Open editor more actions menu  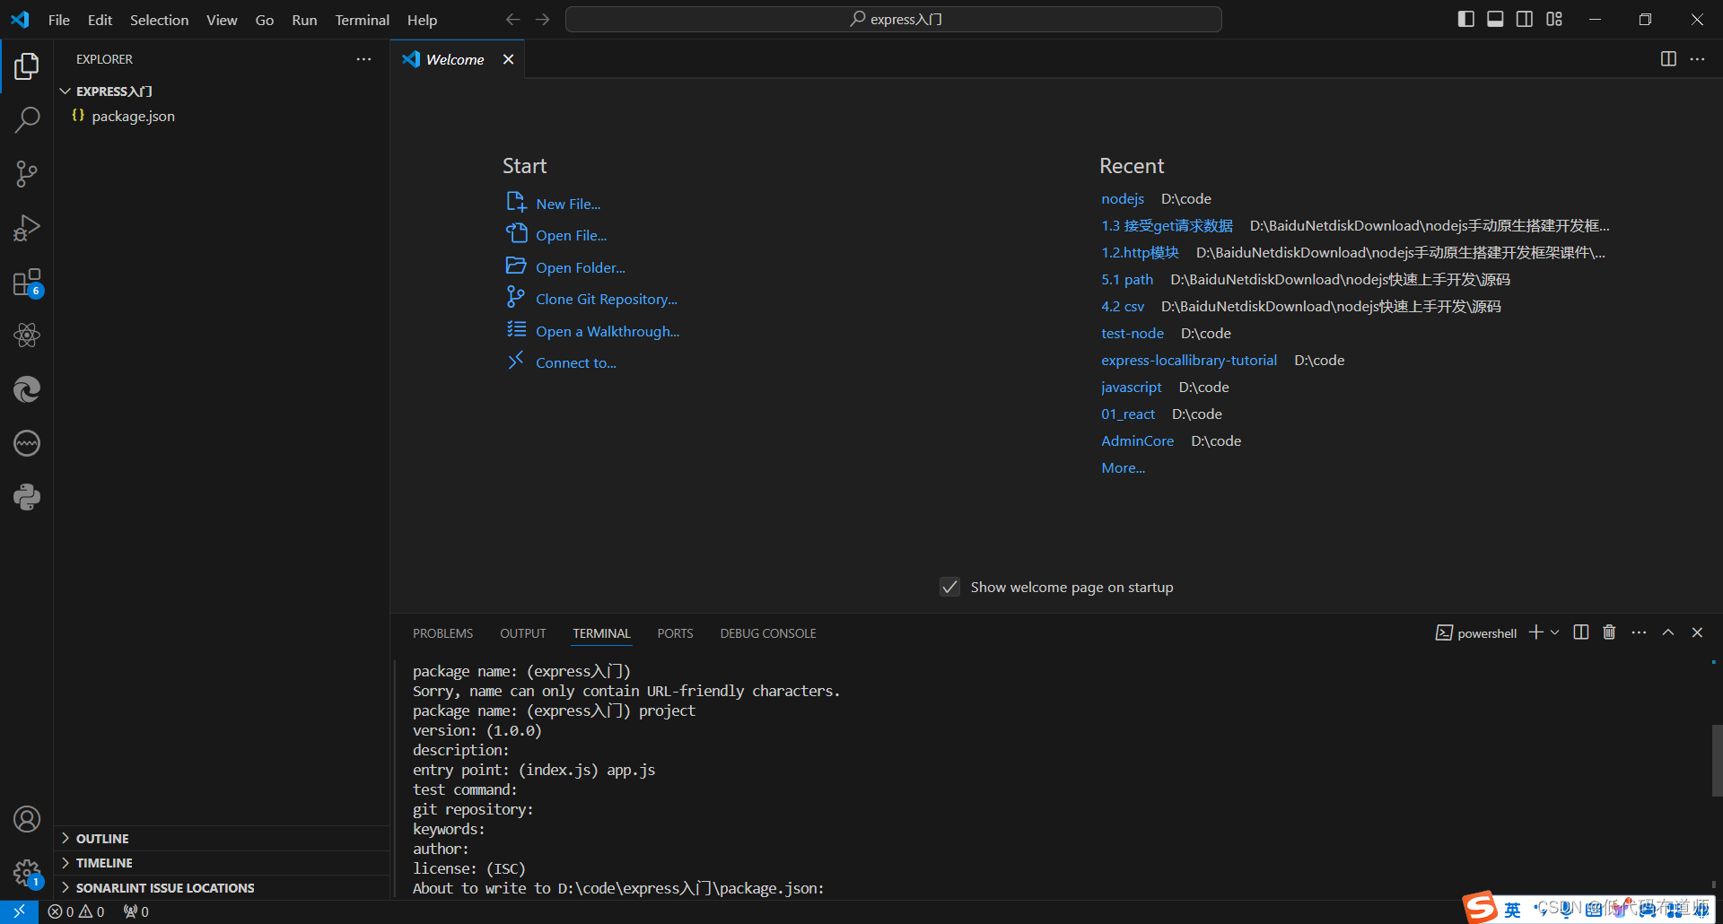(1697, 59)
